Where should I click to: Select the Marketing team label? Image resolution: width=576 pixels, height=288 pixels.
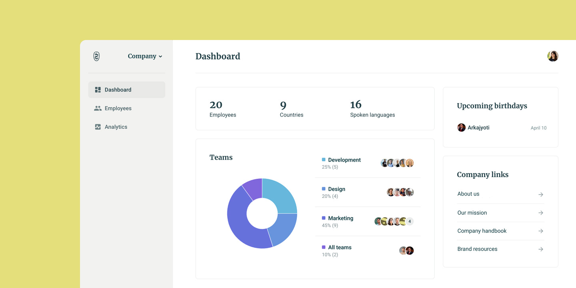pos(340,218)
